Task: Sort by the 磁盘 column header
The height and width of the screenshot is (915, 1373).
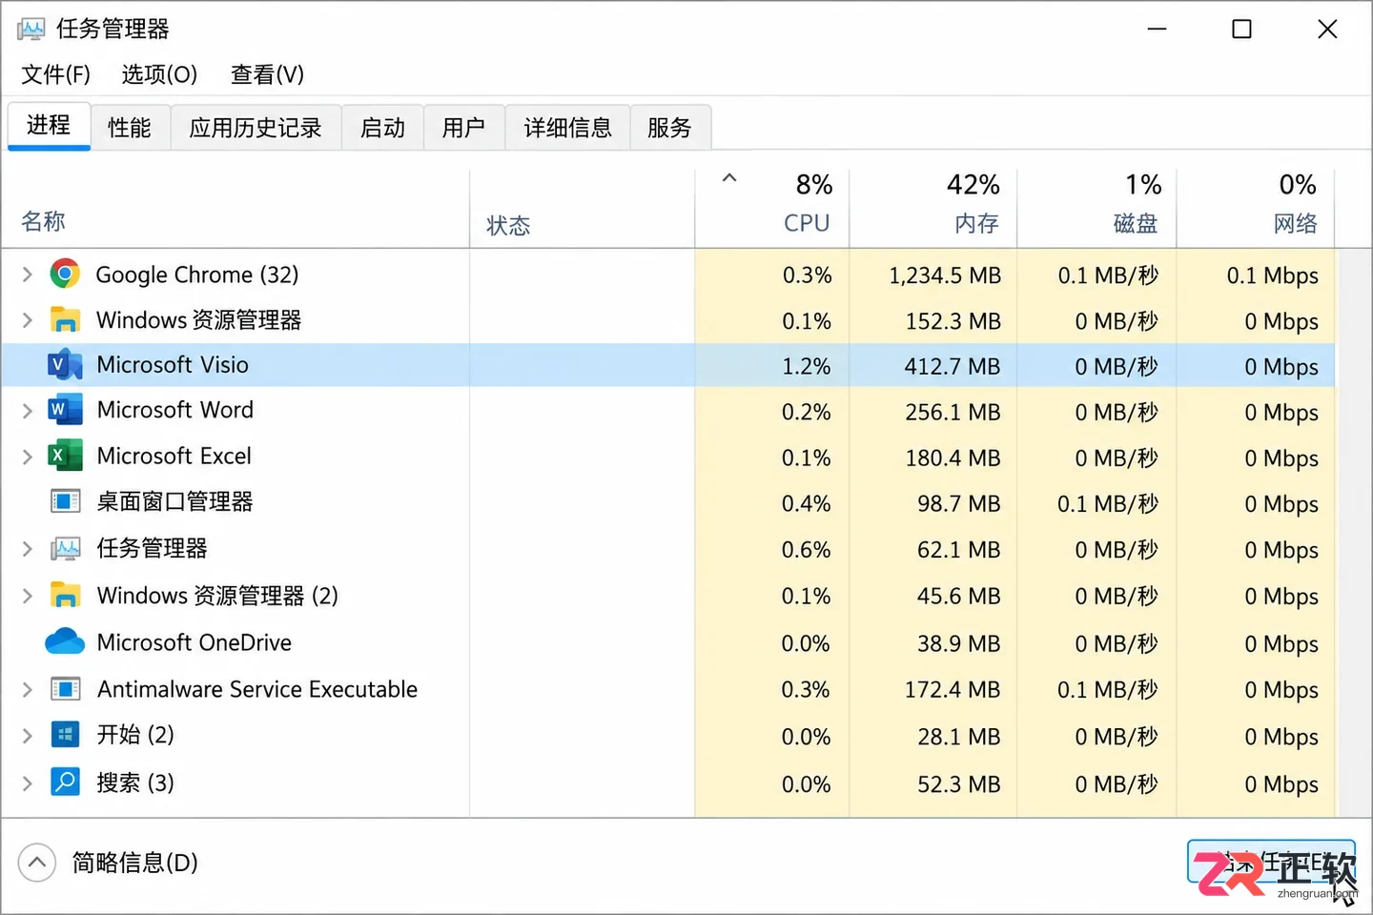Action: (1097, 208)
